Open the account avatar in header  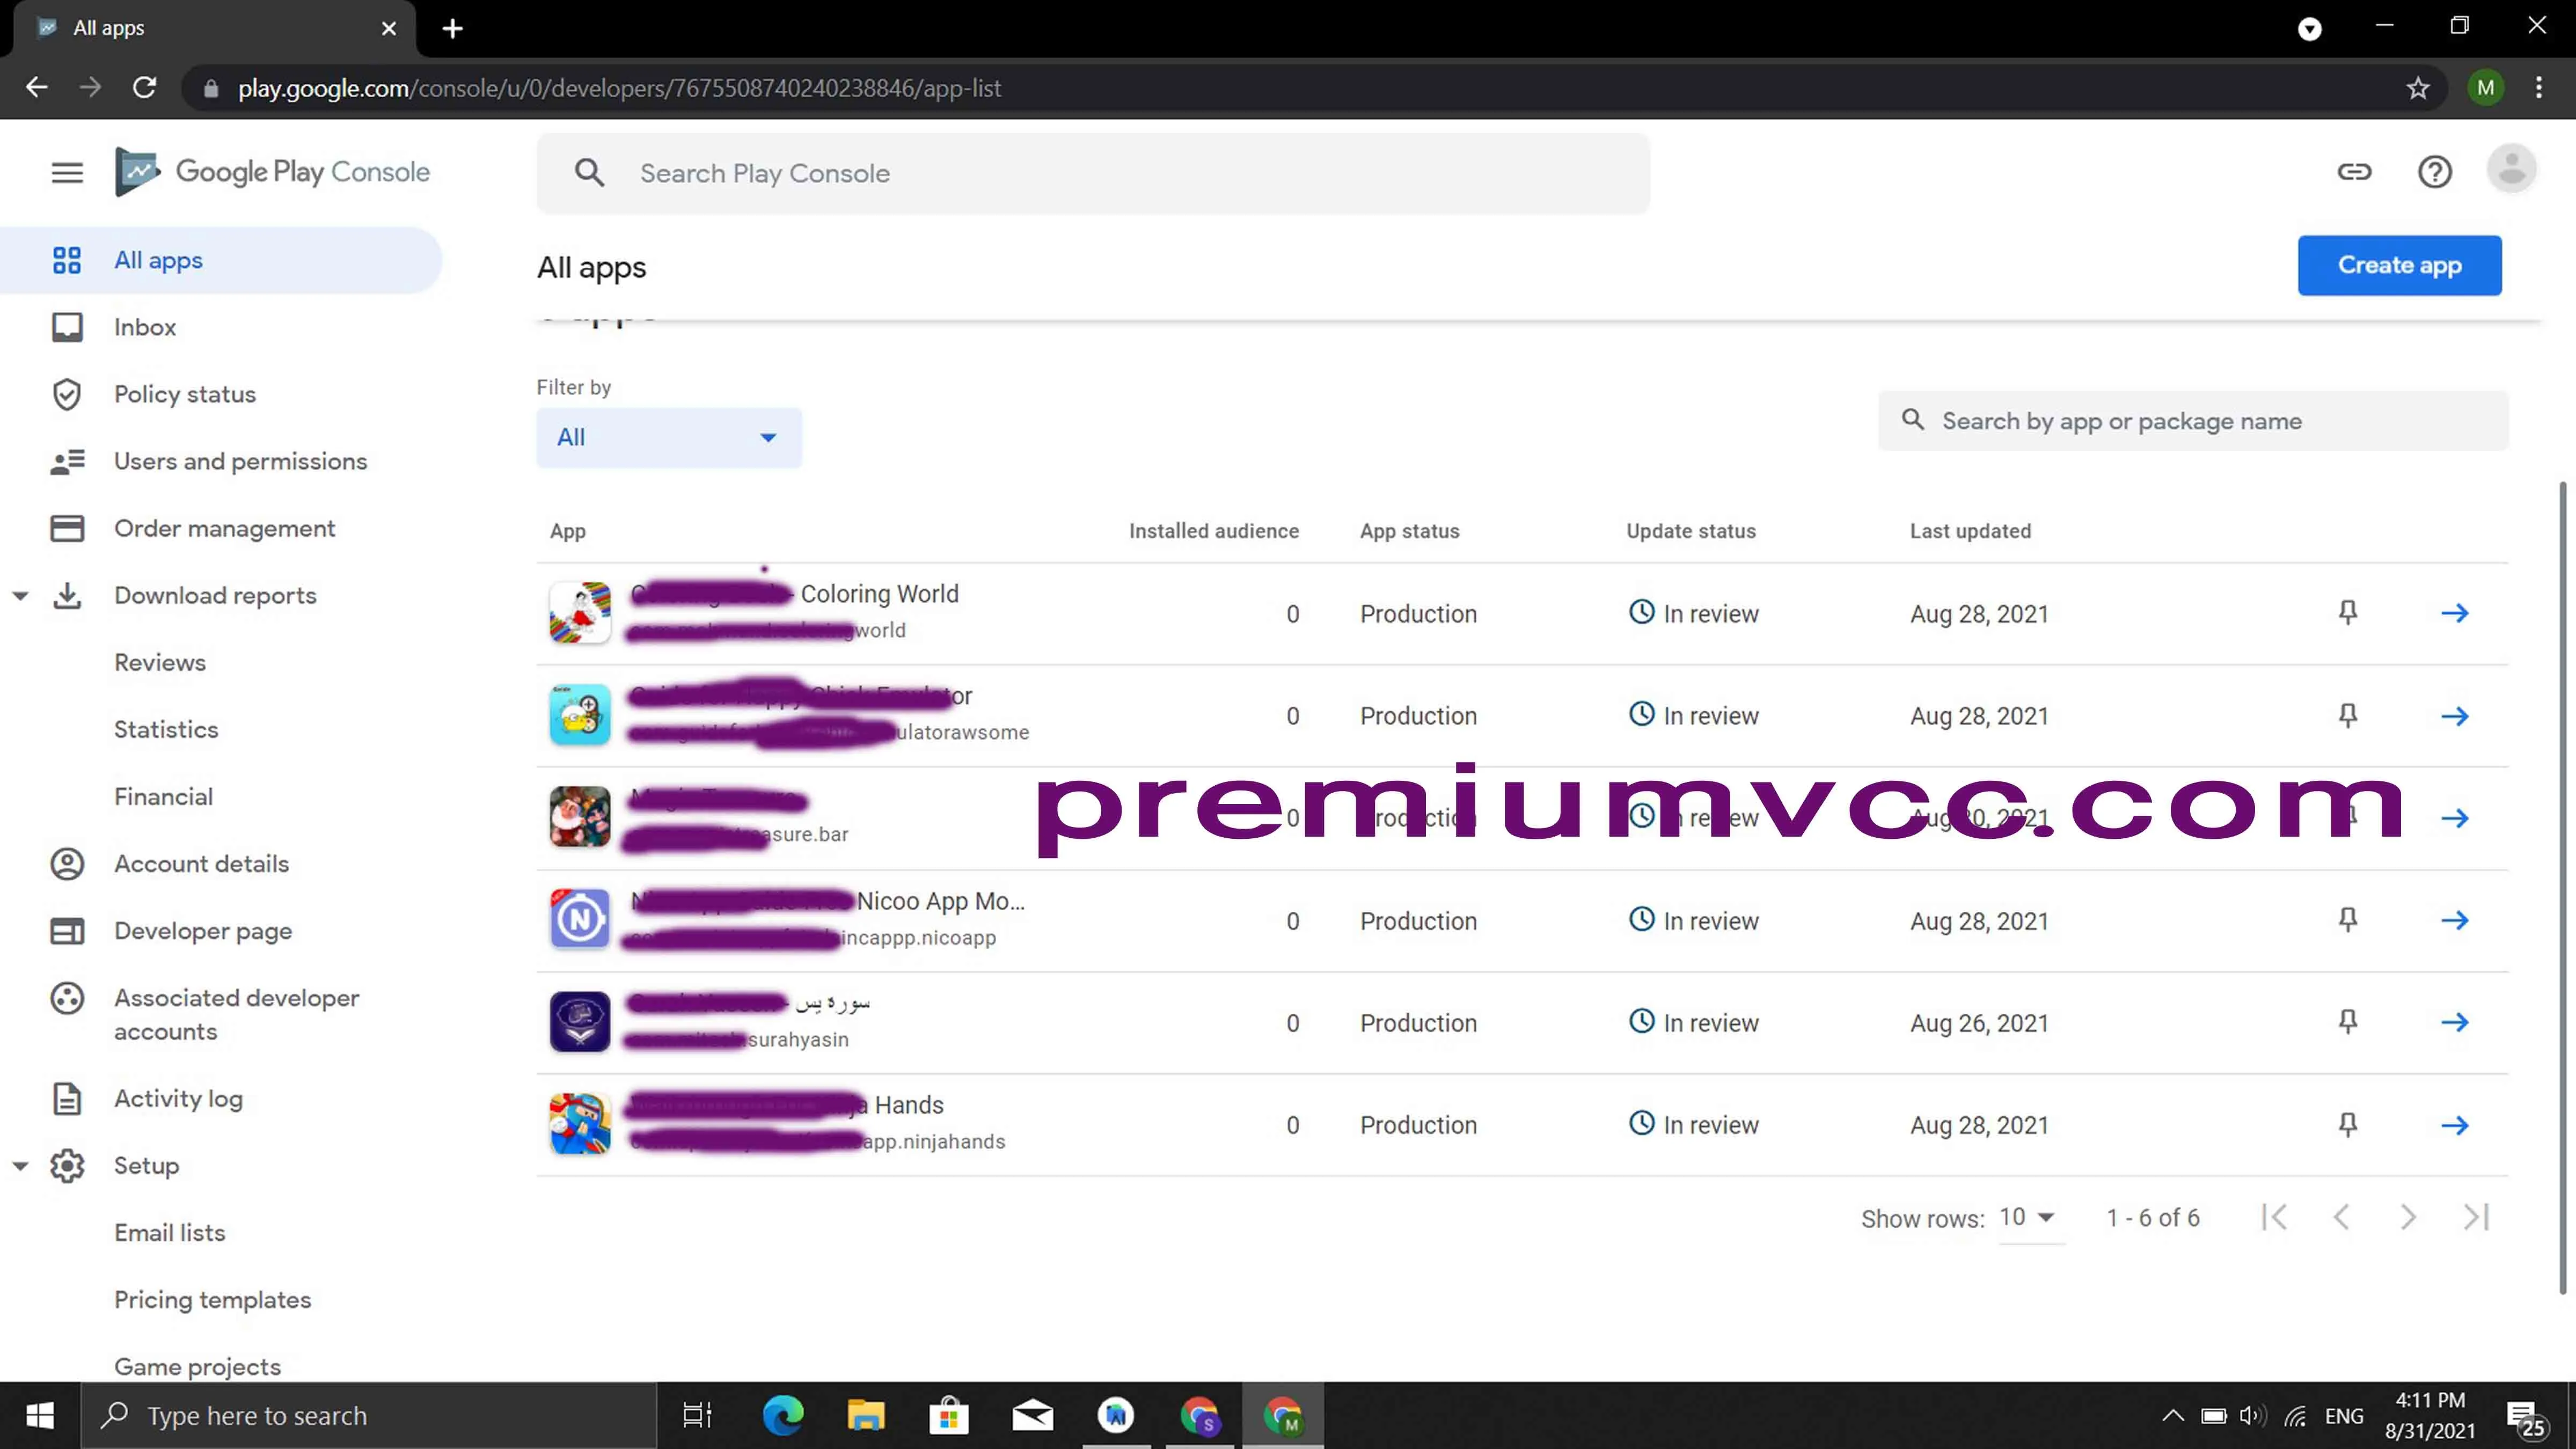pyautogui.click(x=2511, y=169)
